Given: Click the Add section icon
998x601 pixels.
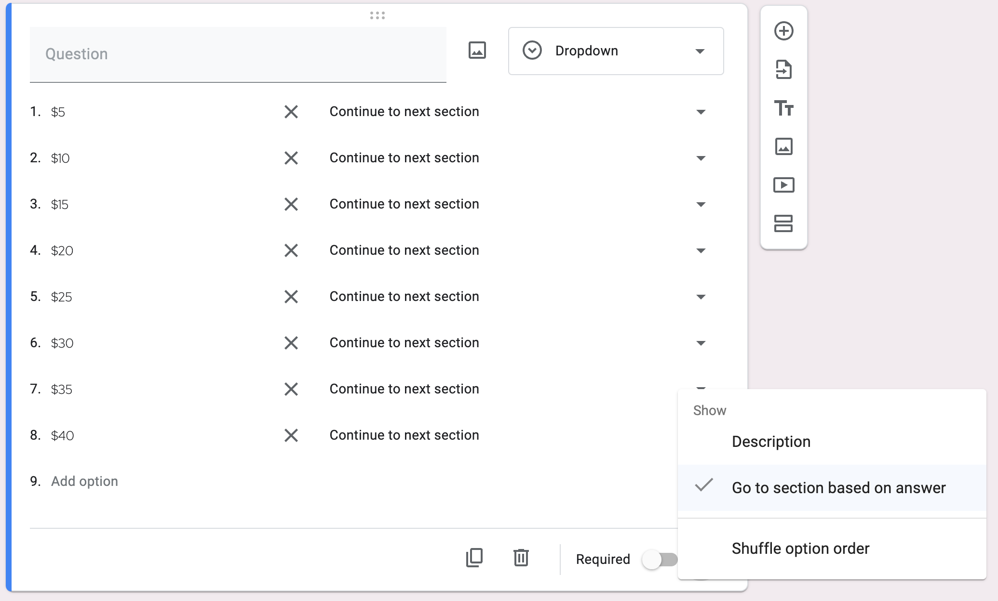Looking at the screenshot, I should (x=783, y=223).
